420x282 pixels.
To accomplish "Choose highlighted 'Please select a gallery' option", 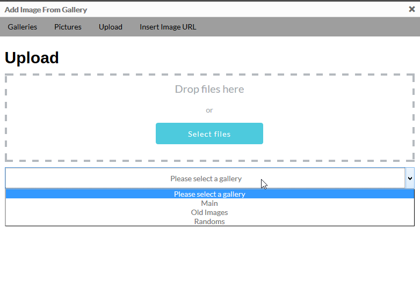I will pyautogui.click(x=210, y=194).
